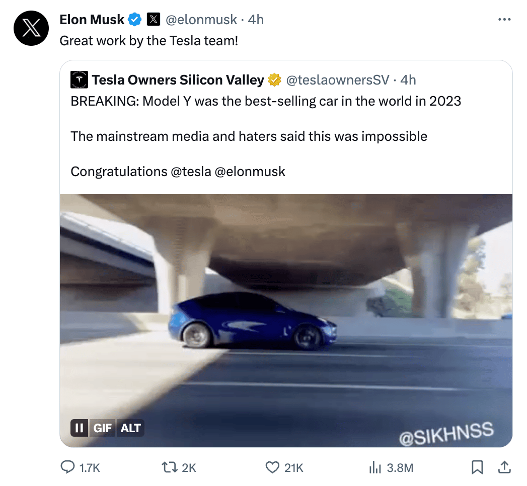Open Tesla Owners Silicon Valley avatar
Screen dimensions: 527x486
pos(80,80)
